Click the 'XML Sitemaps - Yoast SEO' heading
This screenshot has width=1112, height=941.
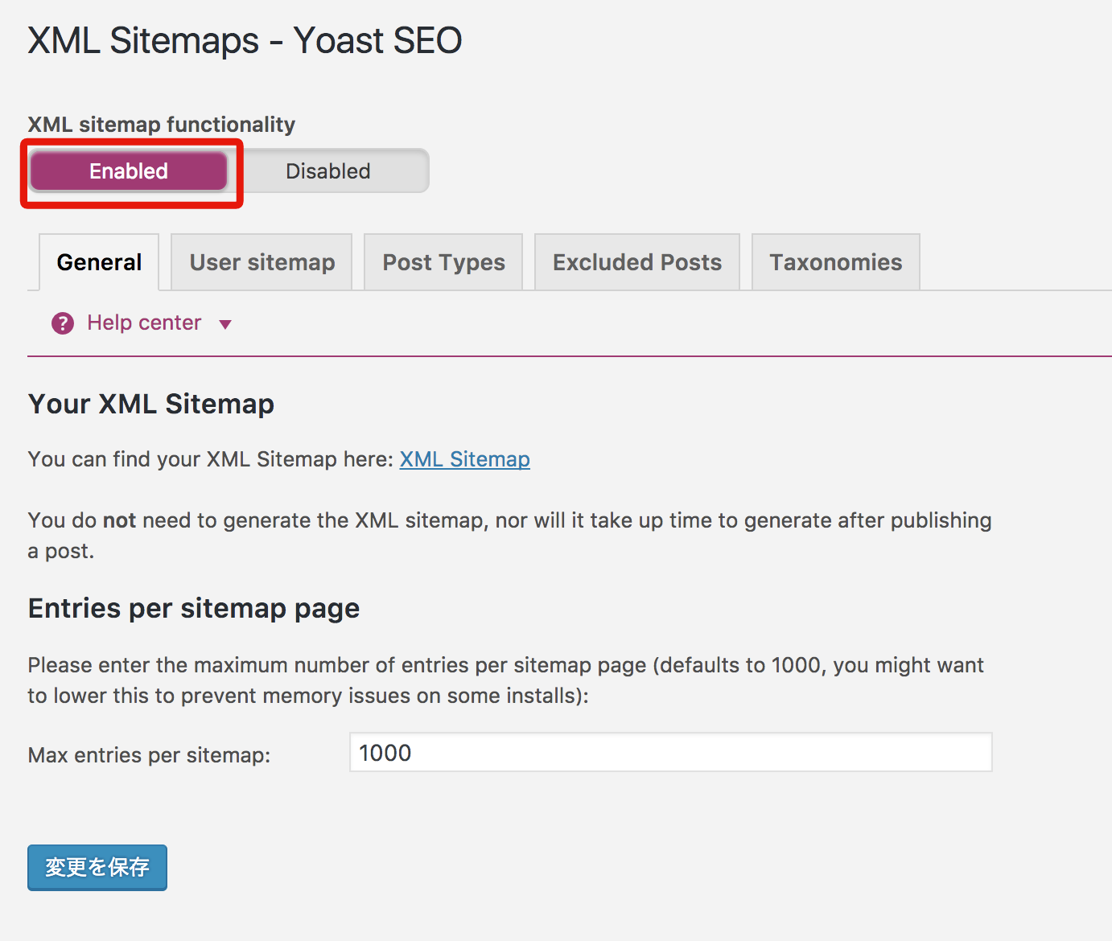245,40
